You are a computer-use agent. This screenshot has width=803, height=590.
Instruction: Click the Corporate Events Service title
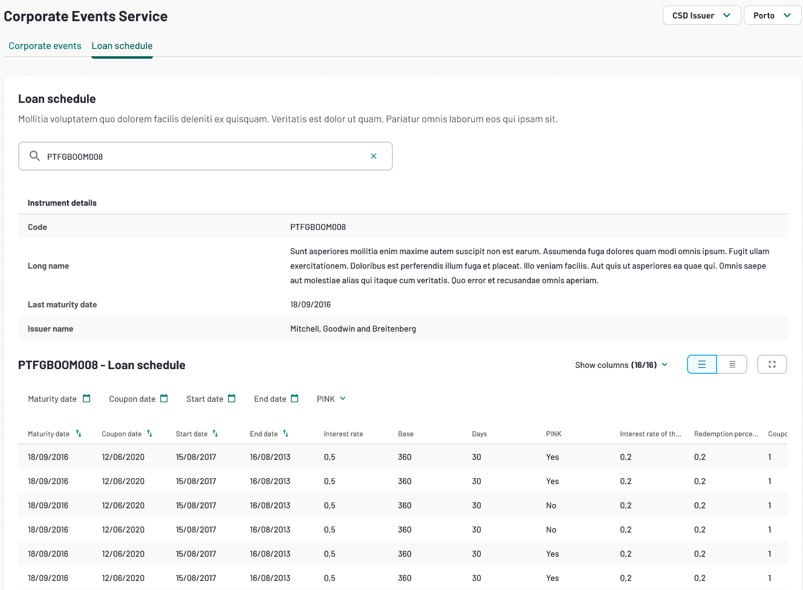click(x=86, y=16)
